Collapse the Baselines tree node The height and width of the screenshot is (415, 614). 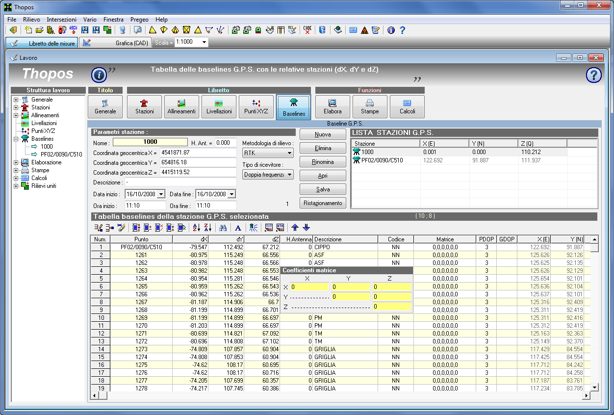(x=16, y=139)
